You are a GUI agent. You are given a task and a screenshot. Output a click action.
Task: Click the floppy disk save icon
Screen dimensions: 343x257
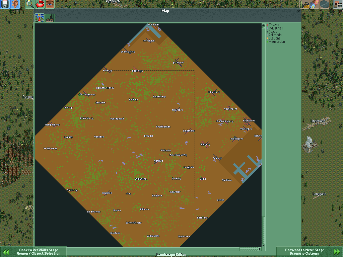(x=5, y=4)
